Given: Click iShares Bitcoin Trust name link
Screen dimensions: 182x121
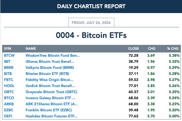Looking at the screenshot, I should coord(50,62).
